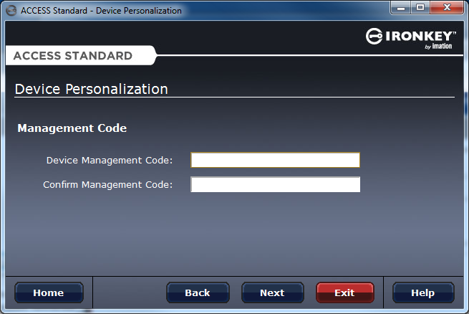The image size is (469, 314).
Task: Click the window title bar text
Action: (101, 11)
